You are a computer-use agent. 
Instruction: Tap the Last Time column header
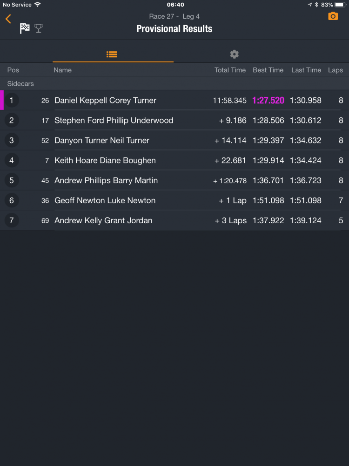tap(306, 70)
